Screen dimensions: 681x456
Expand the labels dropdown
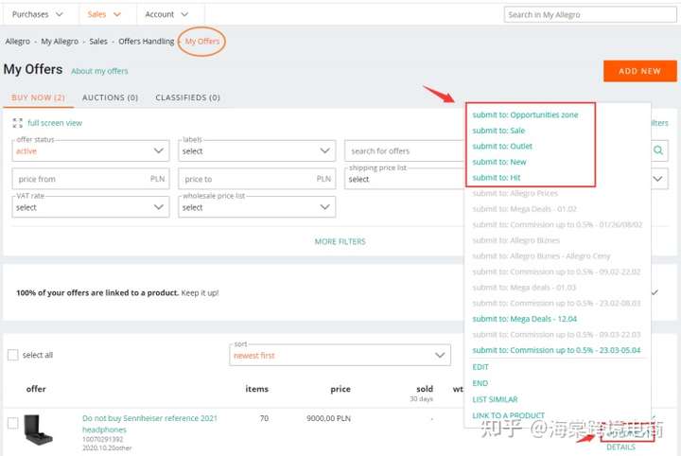(x=256, y=150)
